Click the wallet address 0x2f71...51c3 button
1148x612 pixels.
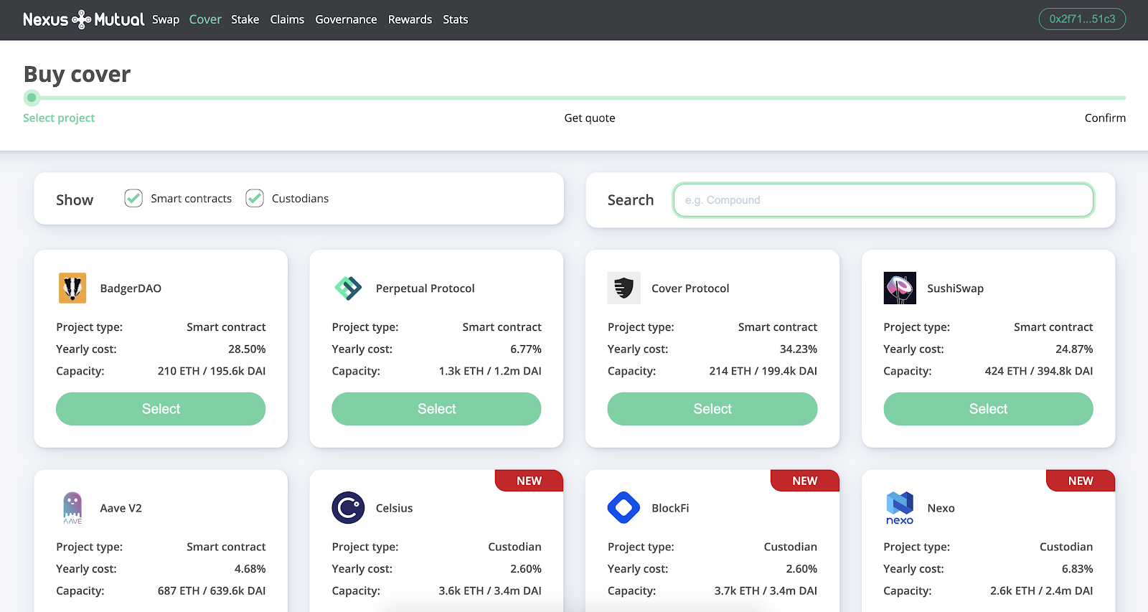[1082, 19]
